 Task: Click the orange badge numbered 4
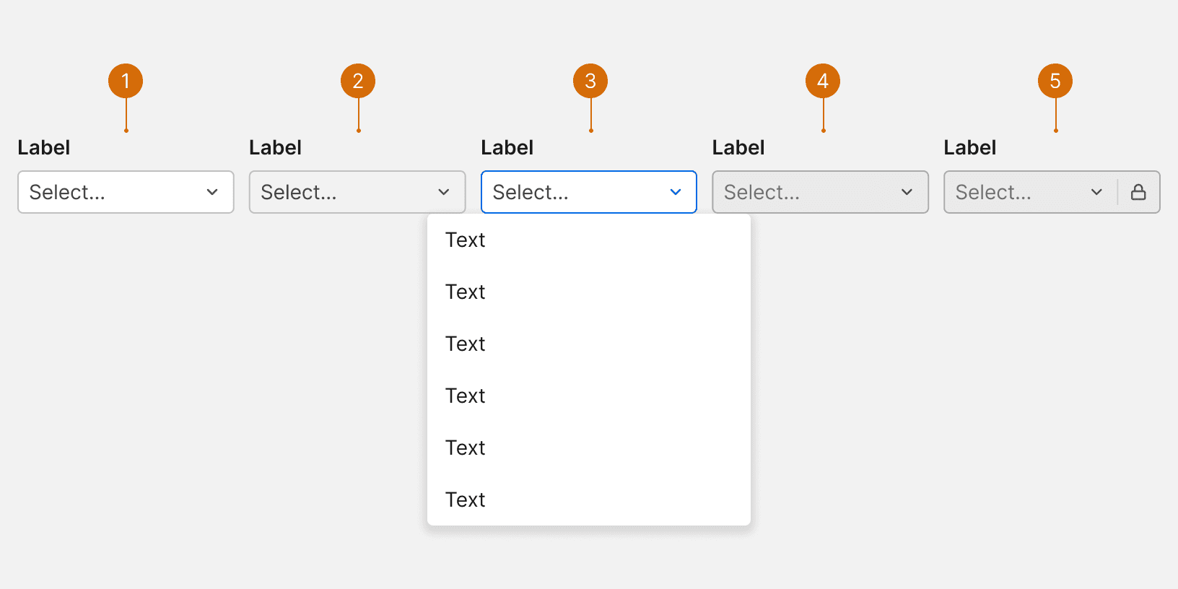point(823,81)
